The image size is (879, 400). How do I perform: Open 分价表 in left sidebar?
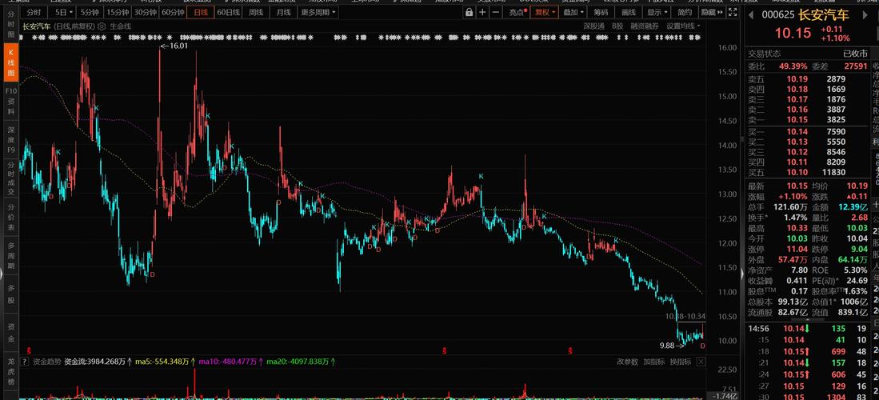click(x=10, y=217)
